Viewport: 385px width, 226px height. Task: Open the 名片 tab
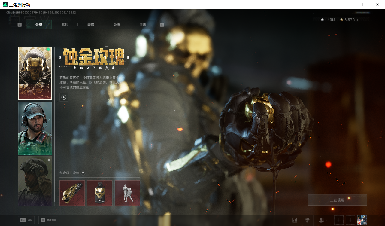[65, 25]
